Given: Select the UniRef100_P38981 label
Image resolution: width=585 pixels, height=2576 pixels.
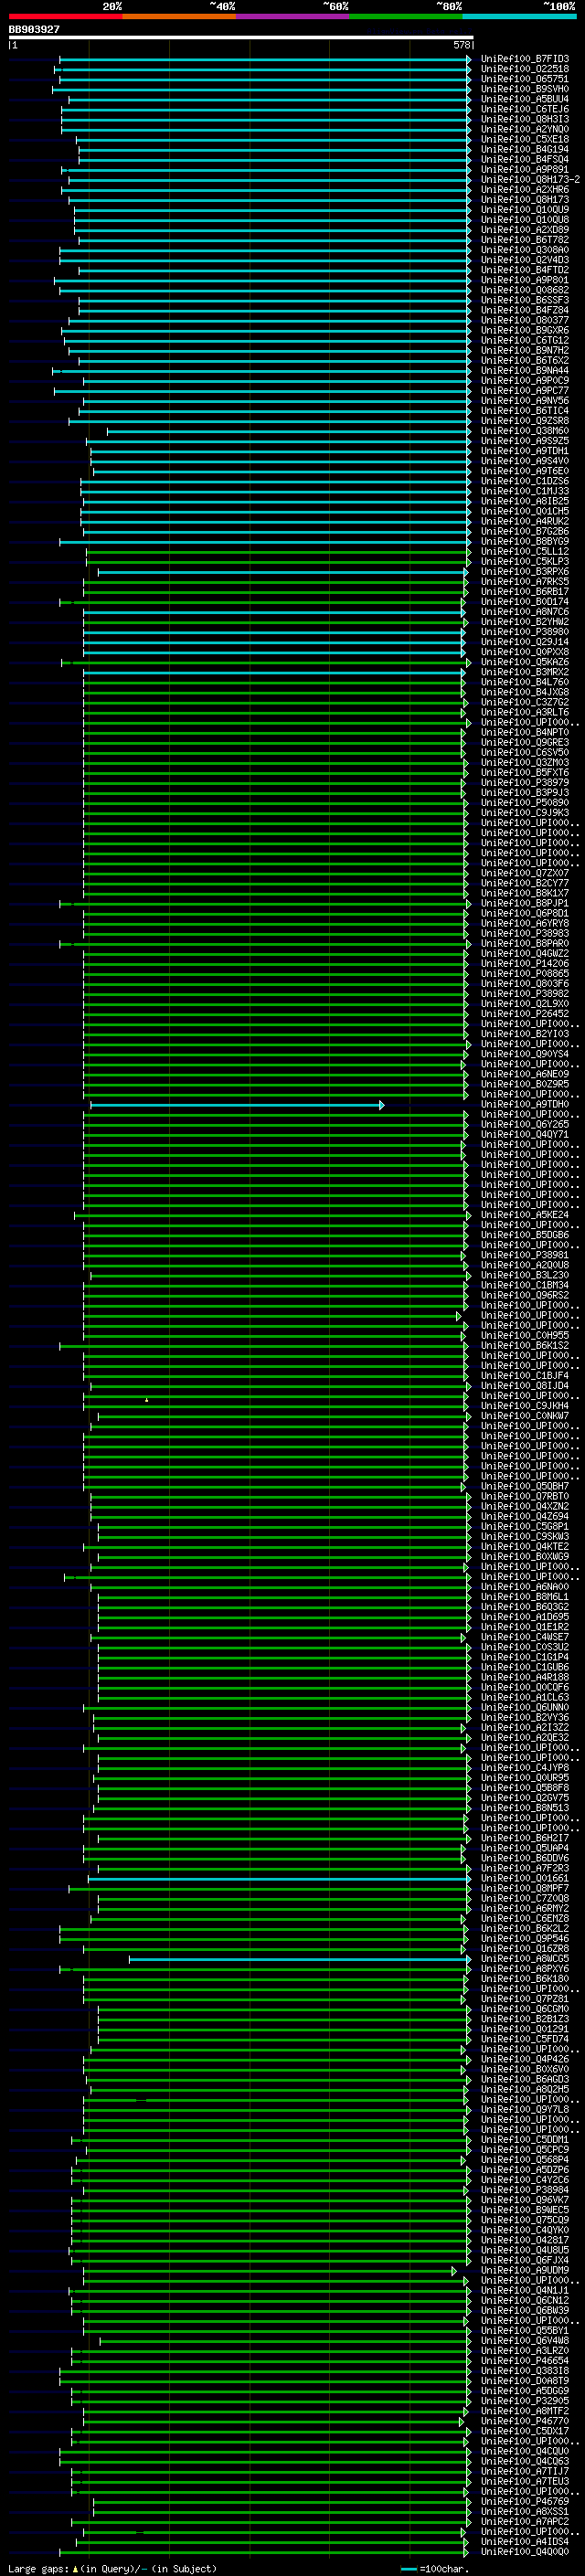Looking at the screenshot, I should tap(525, 1255).
